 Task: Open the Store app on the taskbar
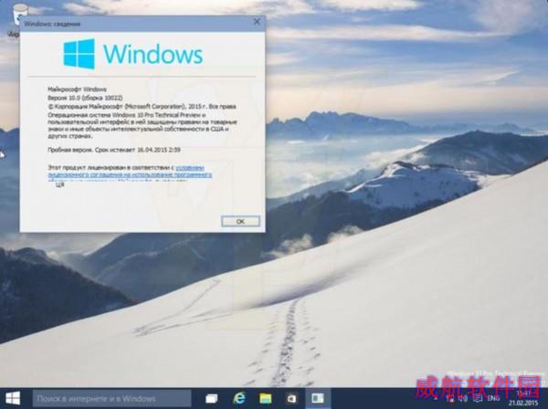pyautogui.click(x=291, y=399)
